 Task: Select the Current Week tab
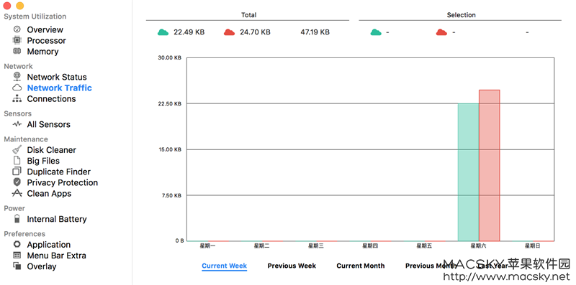pos(225,266)
